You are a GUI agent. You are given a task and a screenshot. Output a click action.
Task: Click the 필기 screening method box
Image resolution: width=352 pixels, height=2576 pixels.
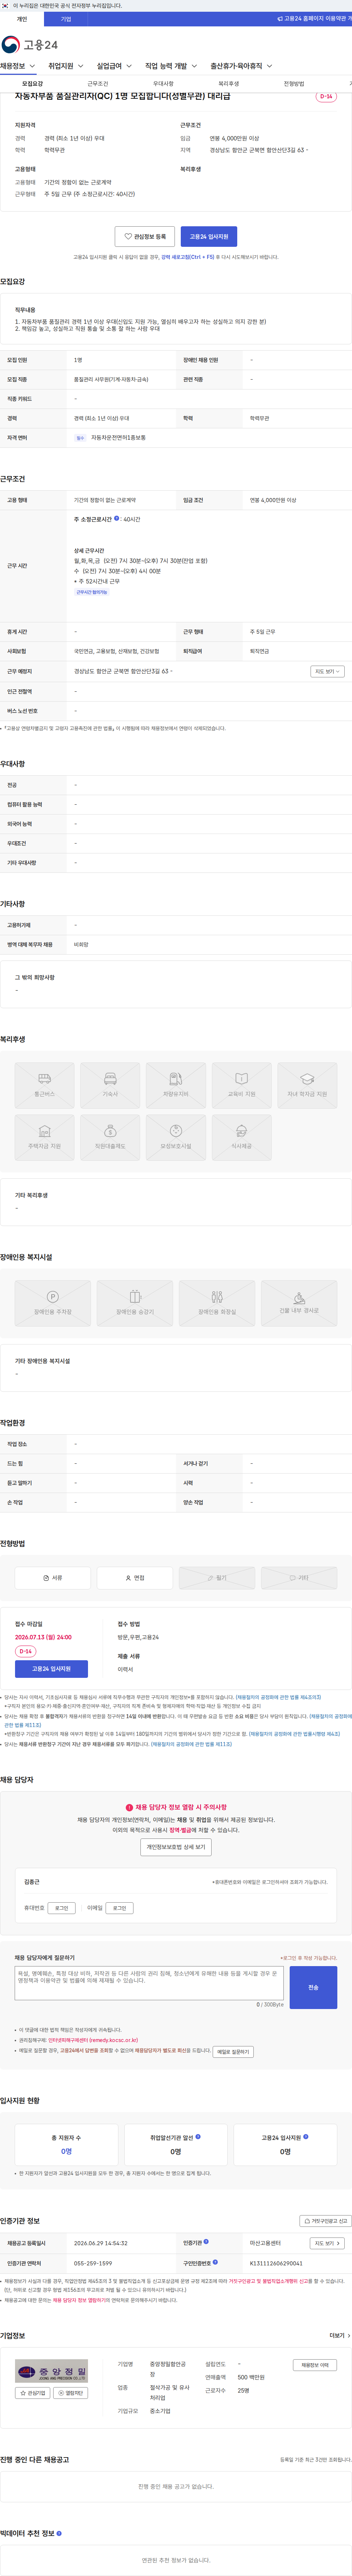(217, 1578)
